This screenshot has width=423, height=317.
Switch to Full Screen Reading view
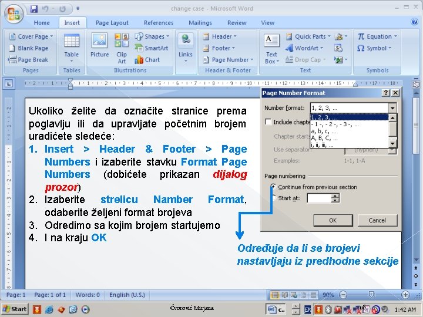tap(284, 295)
